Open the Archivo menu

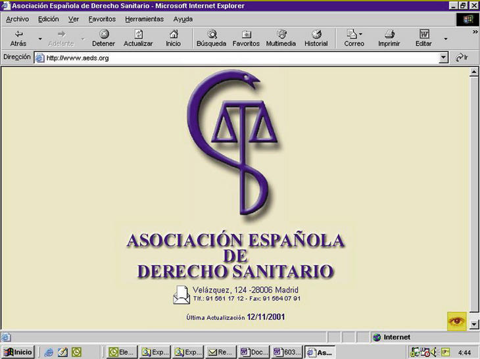tap(17, 19)
